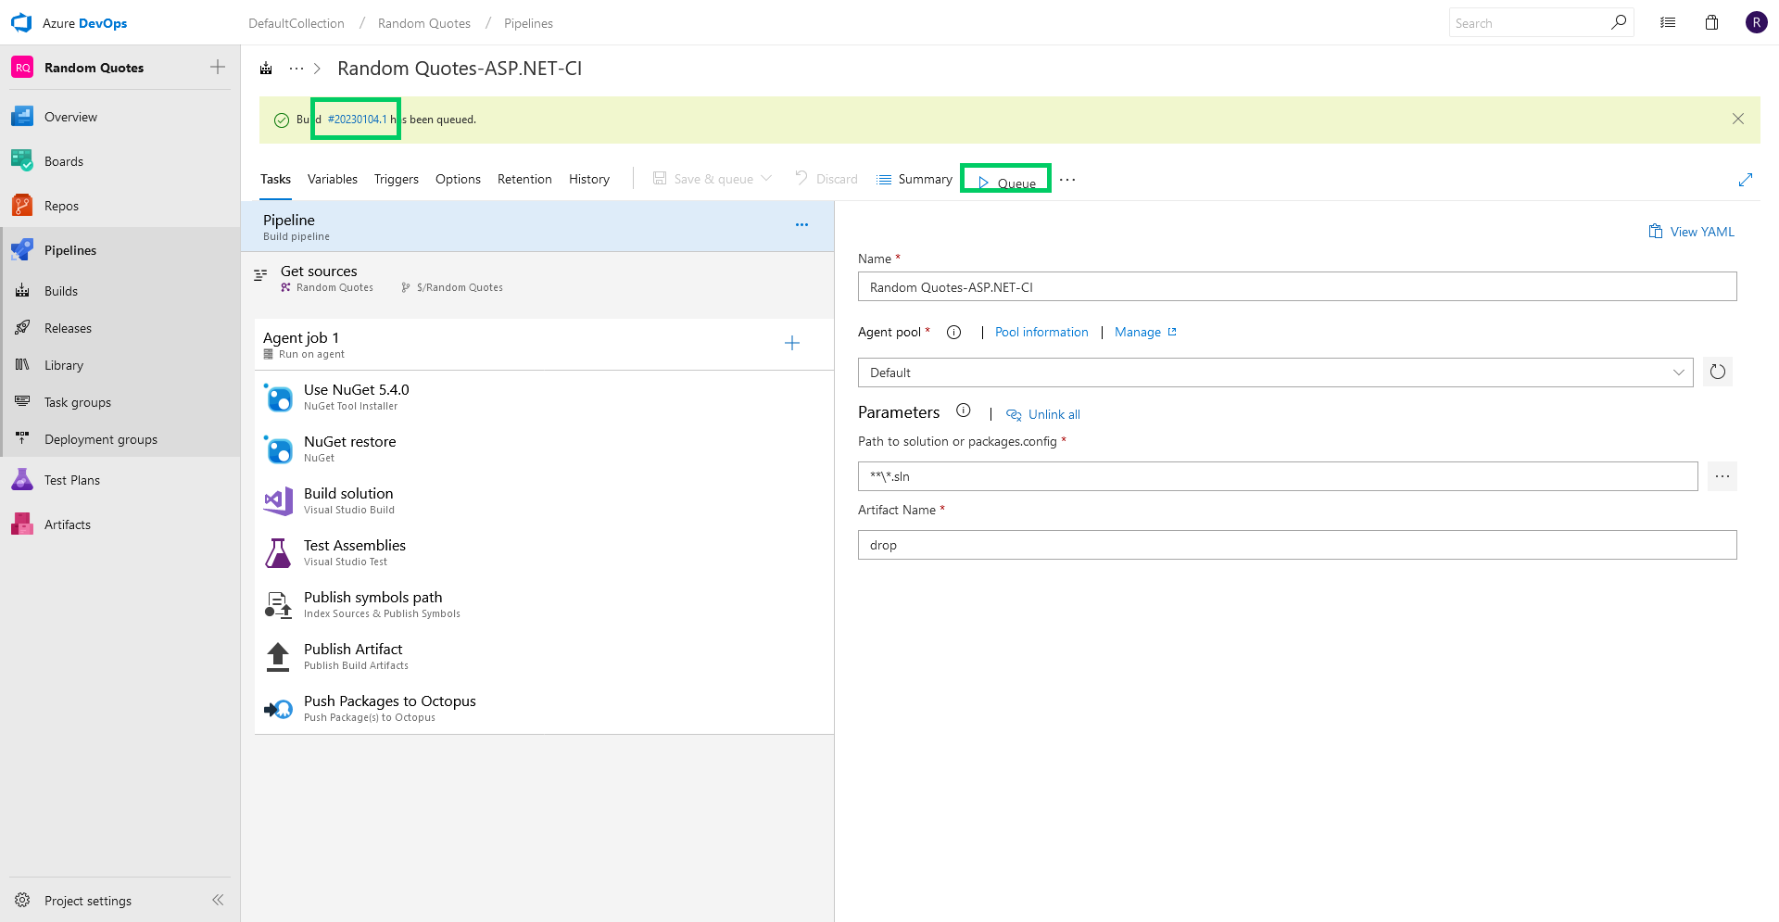
Task: Switch to Options tab
Action: click(x=458, y=179)
